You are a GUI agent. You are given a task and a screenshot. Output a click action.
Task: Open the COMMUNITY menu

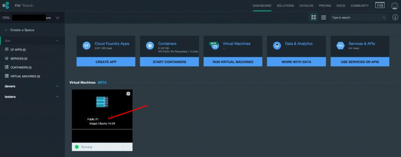coord(359,5)
